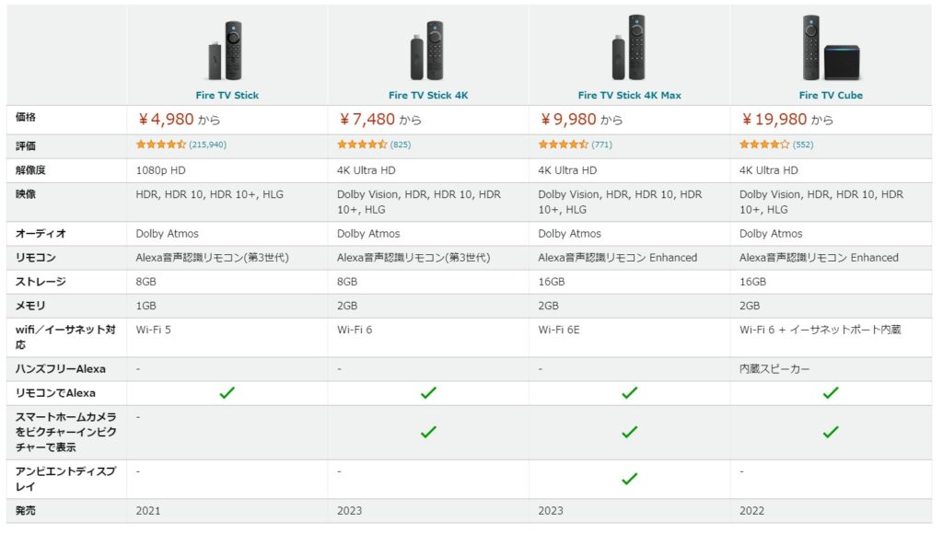Click the ambient display checkmark for 4K Max

coord(629,479)
